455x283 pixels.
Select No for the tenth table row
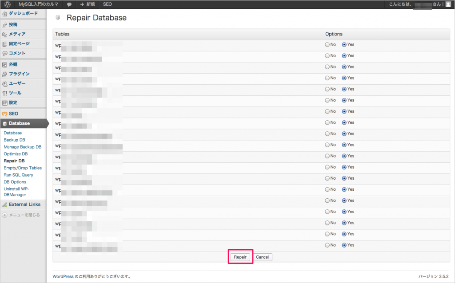327,145
